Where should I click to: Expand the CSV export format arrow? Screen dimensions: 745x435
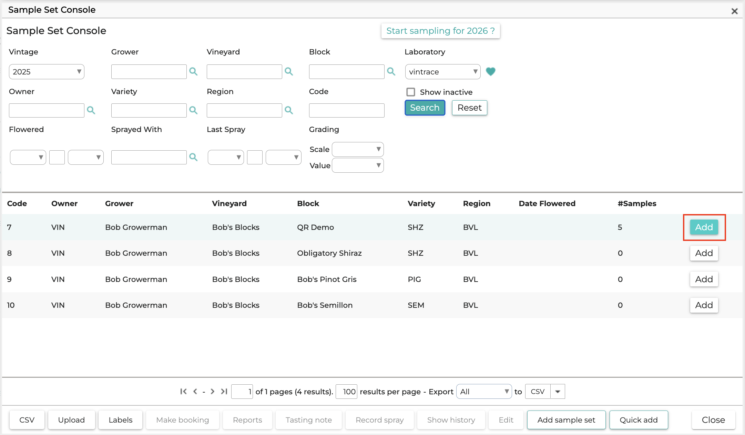pyautogui.click(x=558, y=392)
